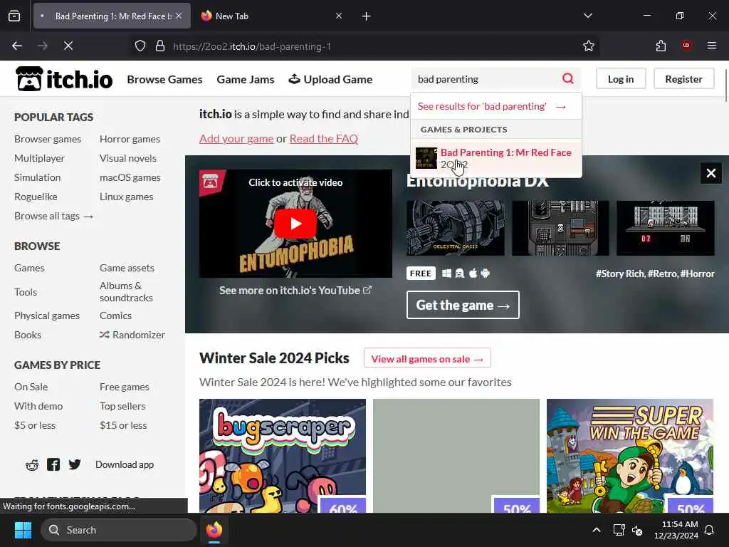
Task: Open Read the FAQ link
Action: pyautogui.click(x=324, y=139)
